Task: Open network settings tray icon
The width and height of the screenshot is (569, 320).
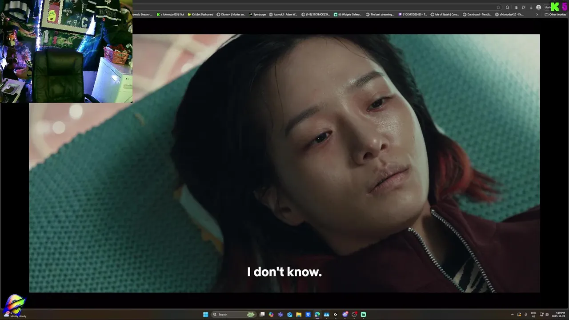Action: point(541,315)
